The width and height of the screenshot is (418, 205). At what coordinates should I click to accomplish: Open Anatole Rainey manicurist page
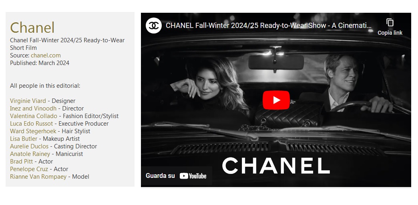point(30,154)
